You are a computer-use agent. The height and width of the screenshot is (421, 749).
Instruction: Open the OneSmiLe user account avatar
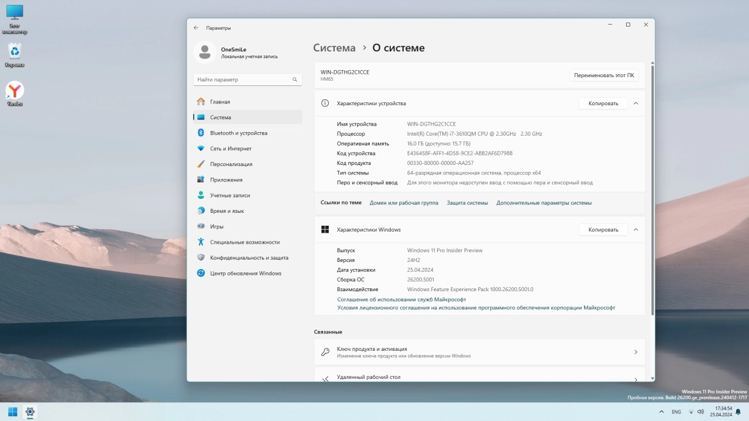(205, 53)
